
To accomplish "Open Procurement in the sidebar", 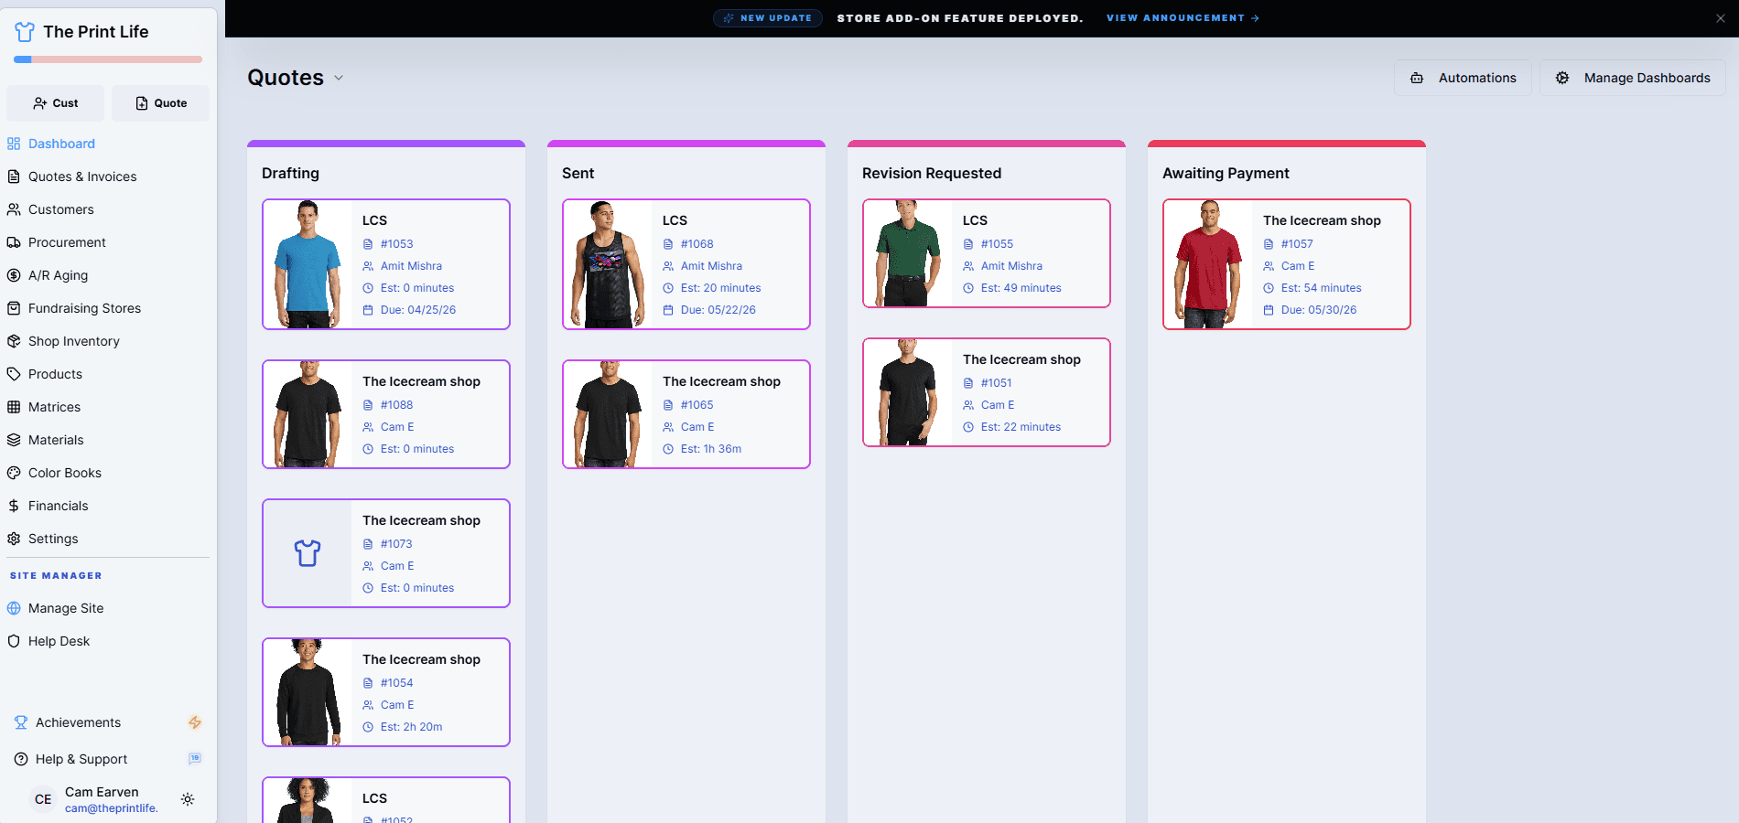I will [x=67, y=242].
